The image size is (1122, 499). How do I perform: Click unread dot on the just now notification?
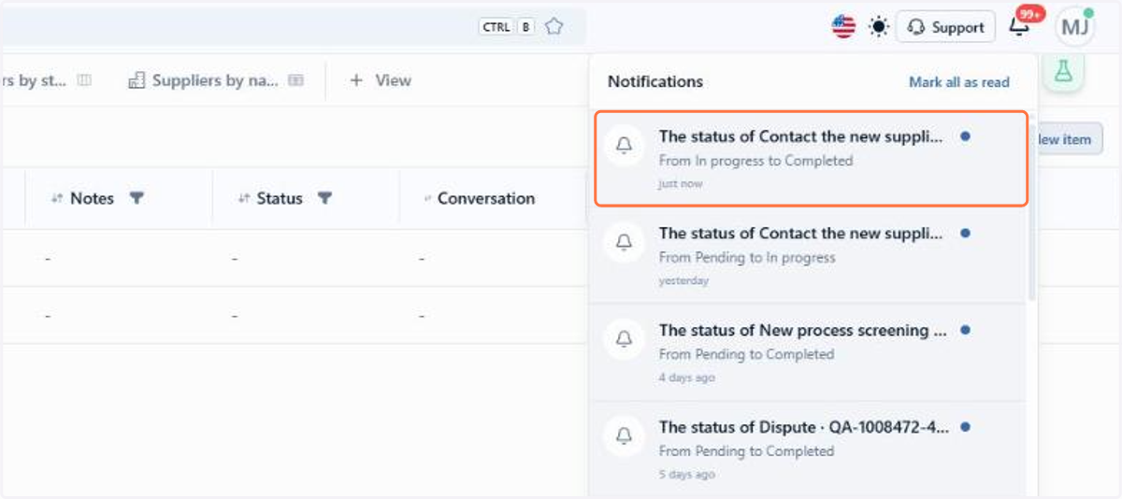[965, 136]
